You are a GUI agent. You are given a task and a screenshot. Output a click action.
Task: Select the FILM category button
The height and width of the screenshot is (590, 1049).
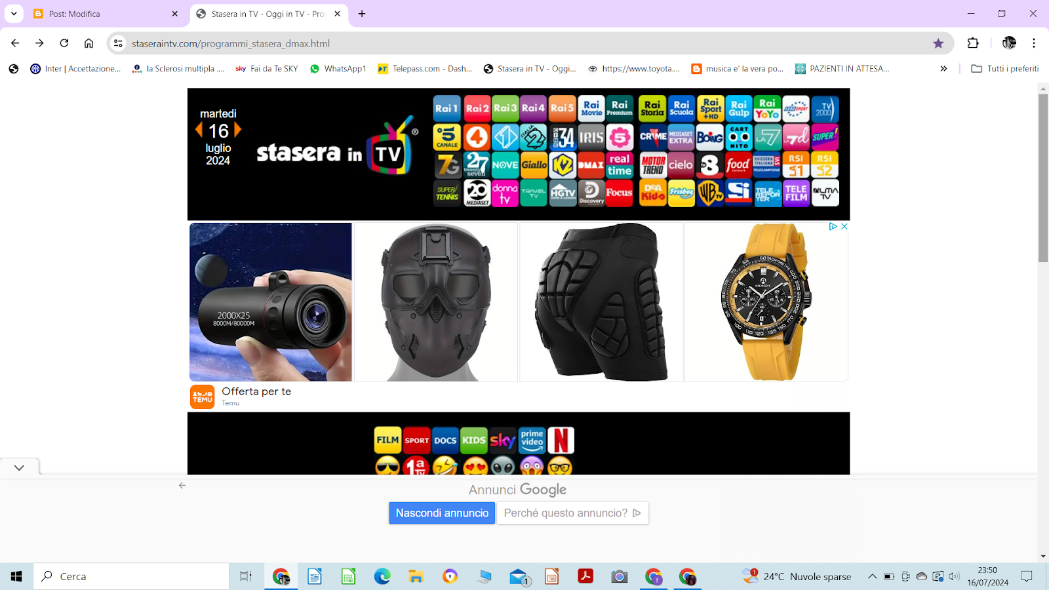pos(387,441)
